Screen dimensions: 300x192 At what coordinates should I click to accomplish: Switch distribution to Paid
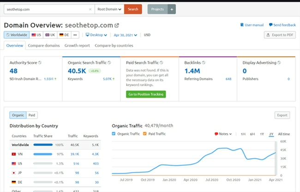point(32,115)
